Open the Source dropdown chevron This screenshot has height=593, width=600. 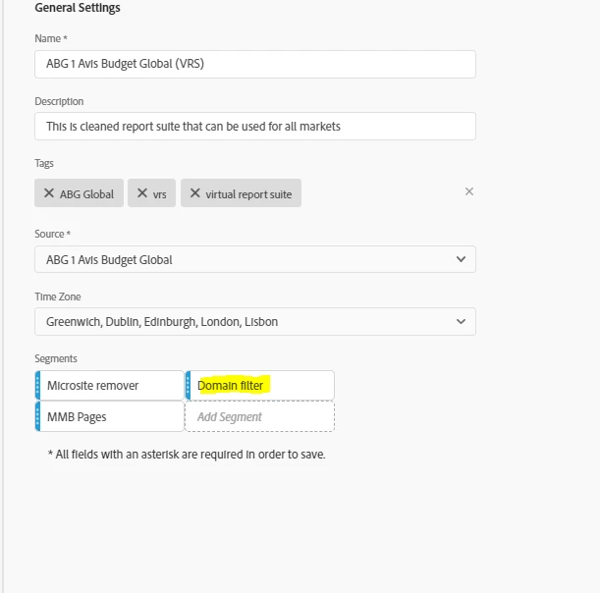[462, 259]
